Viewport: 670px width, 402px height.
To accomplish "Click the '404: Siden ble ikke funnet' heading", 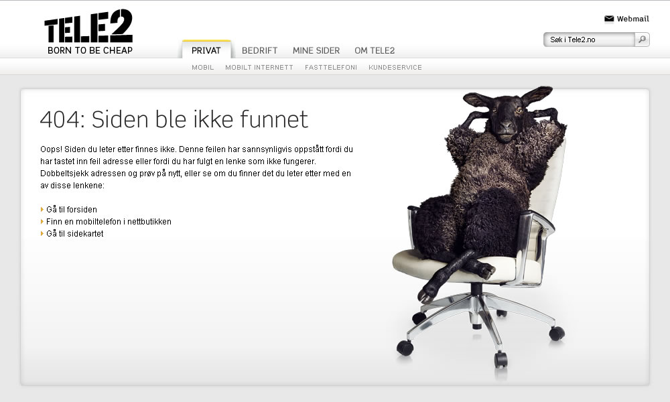I will [174, 119].
